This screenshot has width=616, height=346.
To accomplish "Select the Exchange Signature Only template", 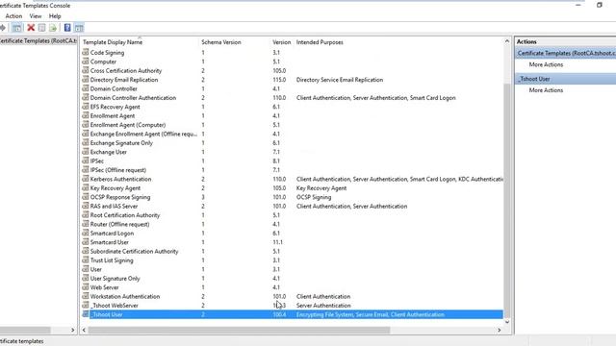I will [121, 143].
